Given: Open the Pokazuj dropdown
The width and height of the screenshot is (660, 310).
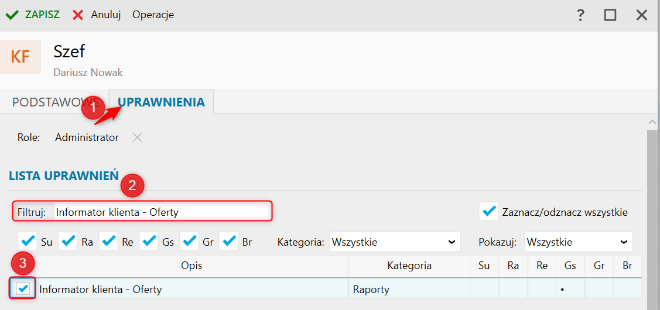Looking at the screenshot, I should (579, 242).
